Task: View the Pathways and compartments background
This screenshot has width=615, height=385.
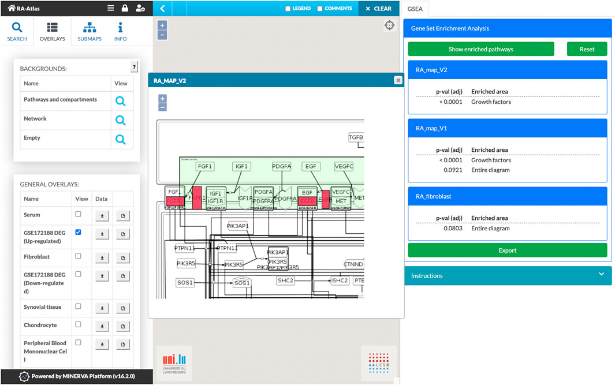Action: coord(121,101)
